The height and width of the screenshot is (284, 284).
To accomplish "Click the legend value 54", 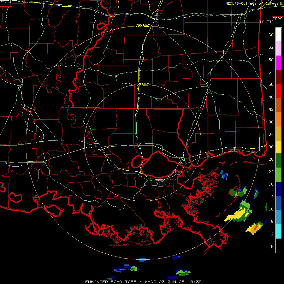I will click(x=271, y=72).
